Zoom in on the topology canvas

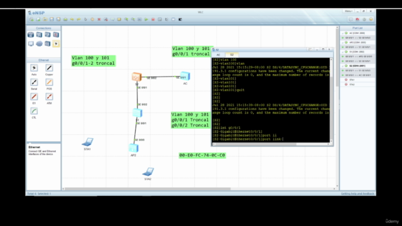click(x=126, y=19)
